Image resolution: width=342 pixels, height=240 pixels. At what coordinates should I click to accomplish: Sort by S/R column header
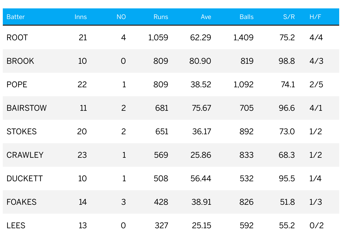pyautogui.click(x=289, y=17)
